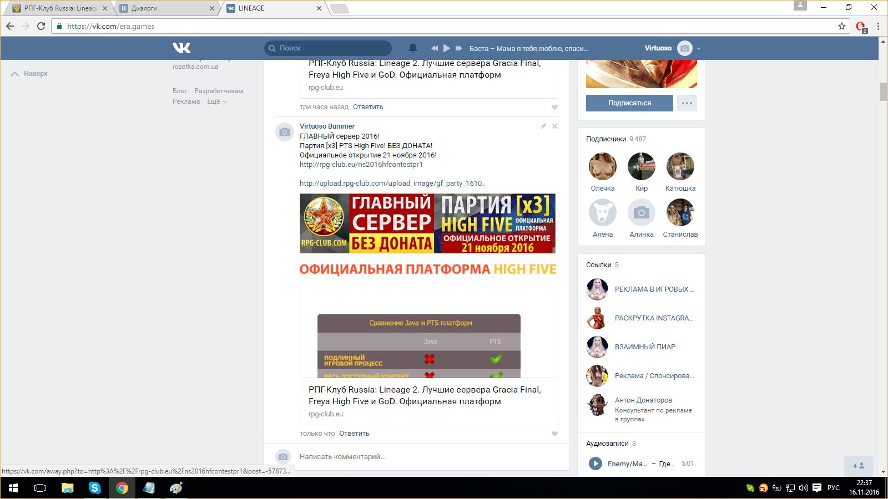This screenshot has height=499, width=888.
Task: Play the header audio track
Action: point(446,48)
